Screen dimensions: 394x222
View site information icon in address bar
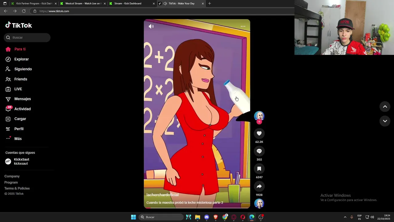[x=35, y=11]
